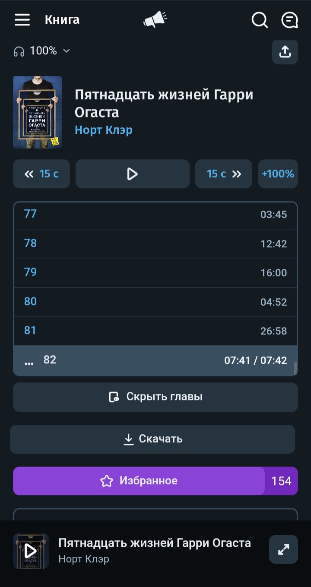Expand the 100% listening progress dropdown
Viewport: 311px width, 587px height.
42,51
